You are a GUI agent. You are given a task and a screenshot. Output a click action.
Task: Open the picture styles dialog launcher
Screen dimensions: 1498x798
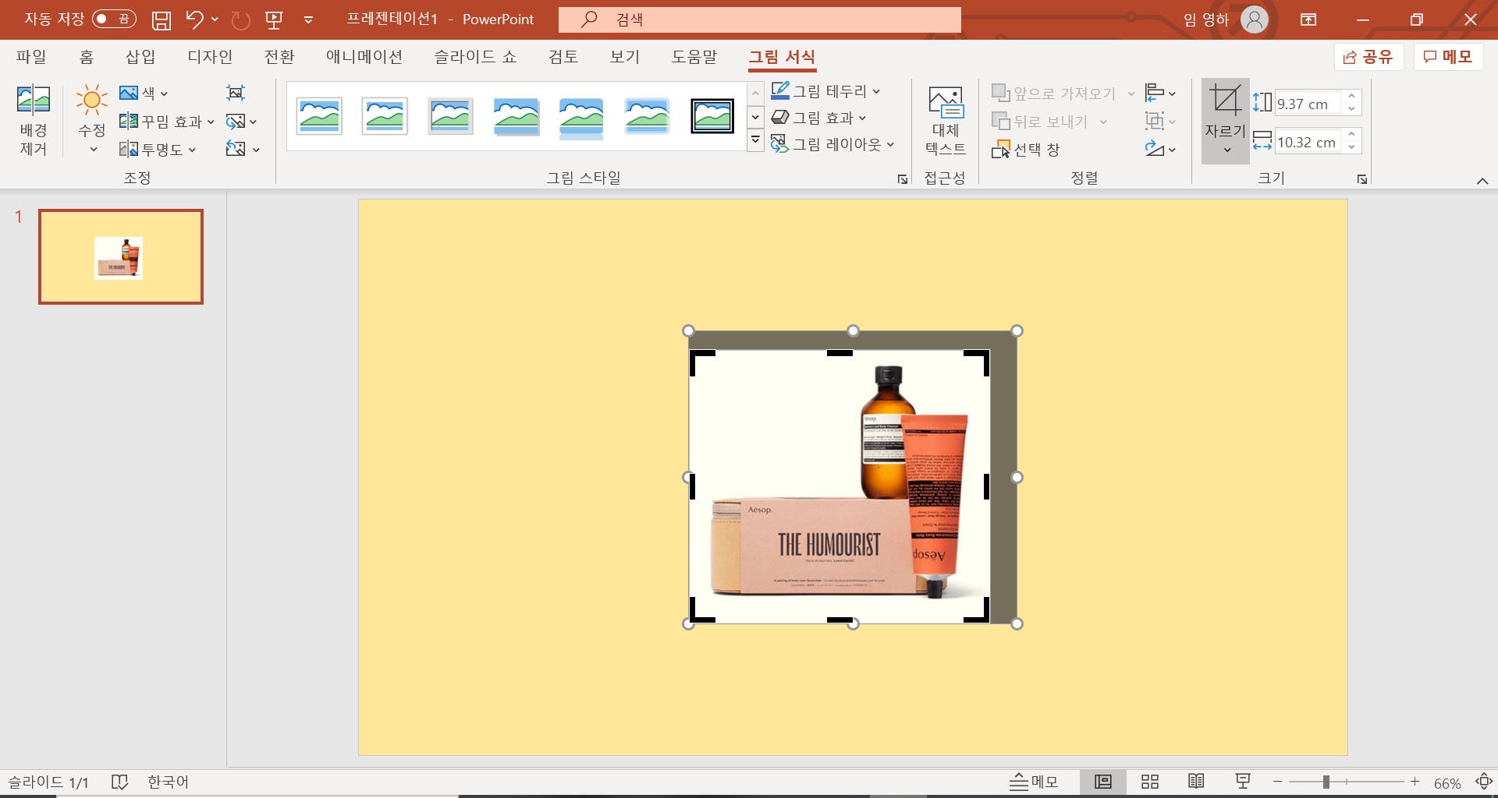[x=903, y=179]
